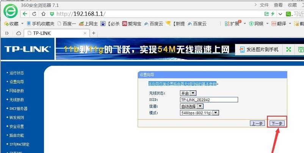Expand the 网银 dropdown arrow

point(267,23)
